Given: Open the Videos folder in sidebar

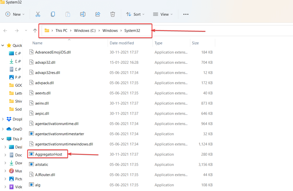Looking at the screenshot, I should point(15,187).
